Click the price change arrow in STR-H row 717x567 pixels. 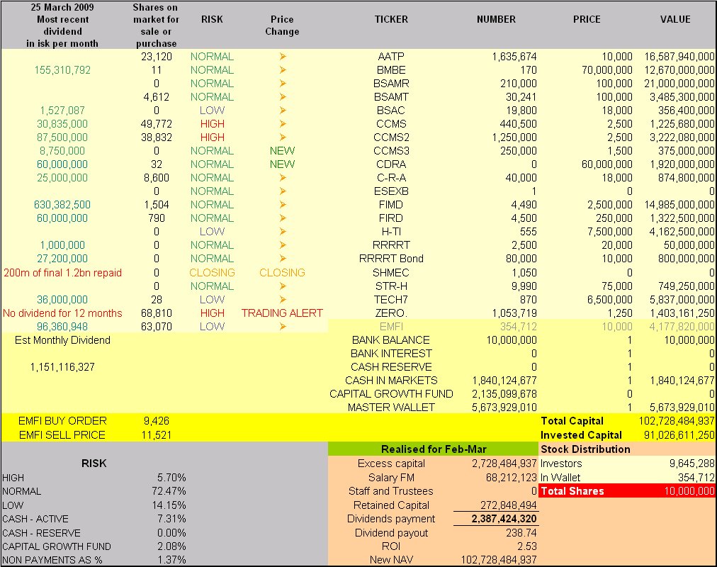point(283,286)
